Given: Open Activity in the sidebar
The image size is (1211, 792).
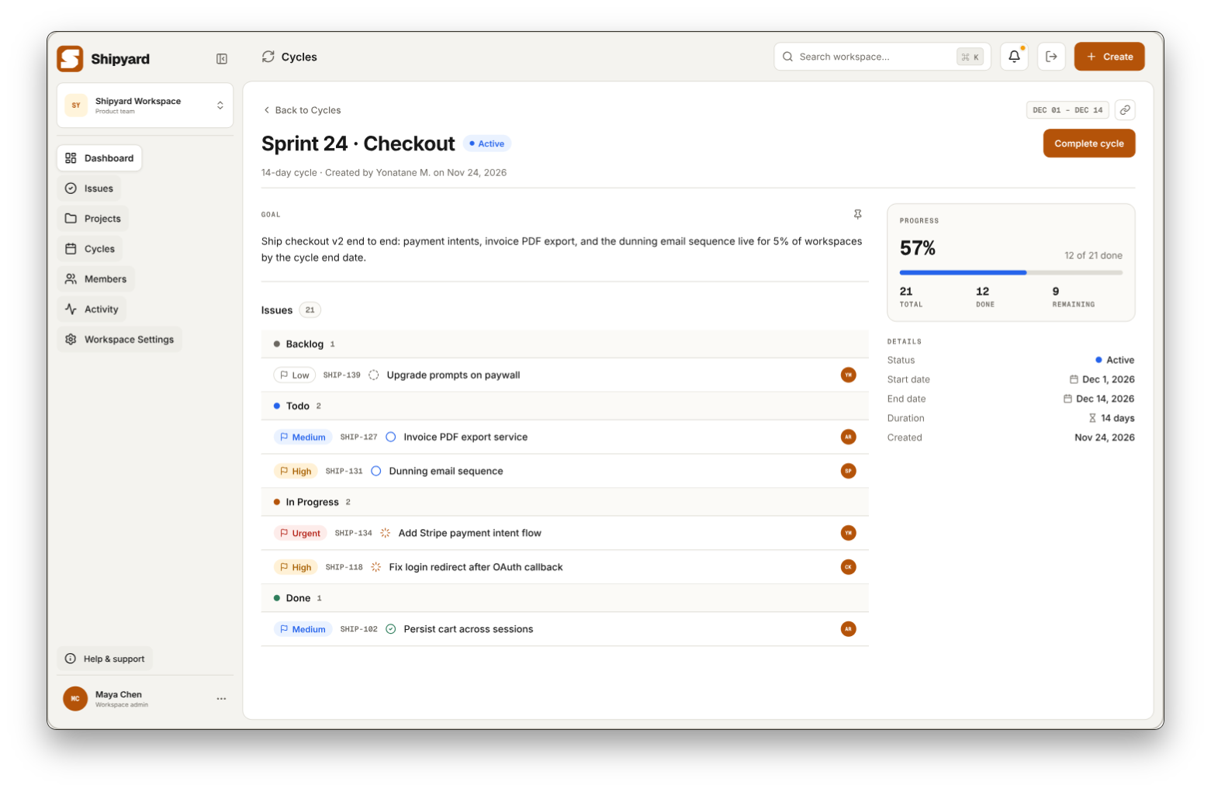Looking at the screenshot, I should [92, 310].
